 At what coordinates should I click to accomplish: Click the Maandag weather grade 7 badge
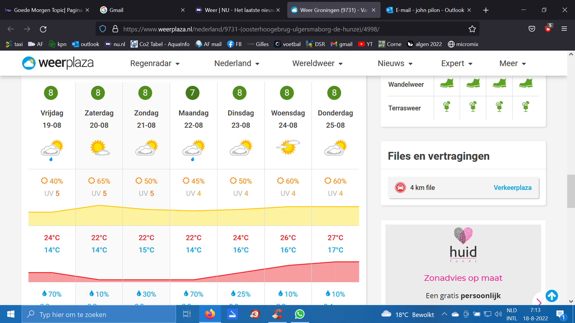193,93
